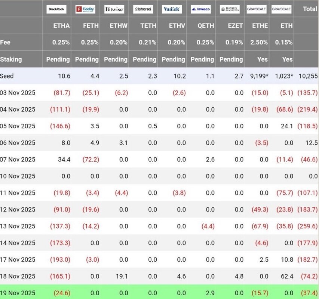The image size is (319, 299).
Task: Click the Invesco logo
Action: tap(201, 9)
